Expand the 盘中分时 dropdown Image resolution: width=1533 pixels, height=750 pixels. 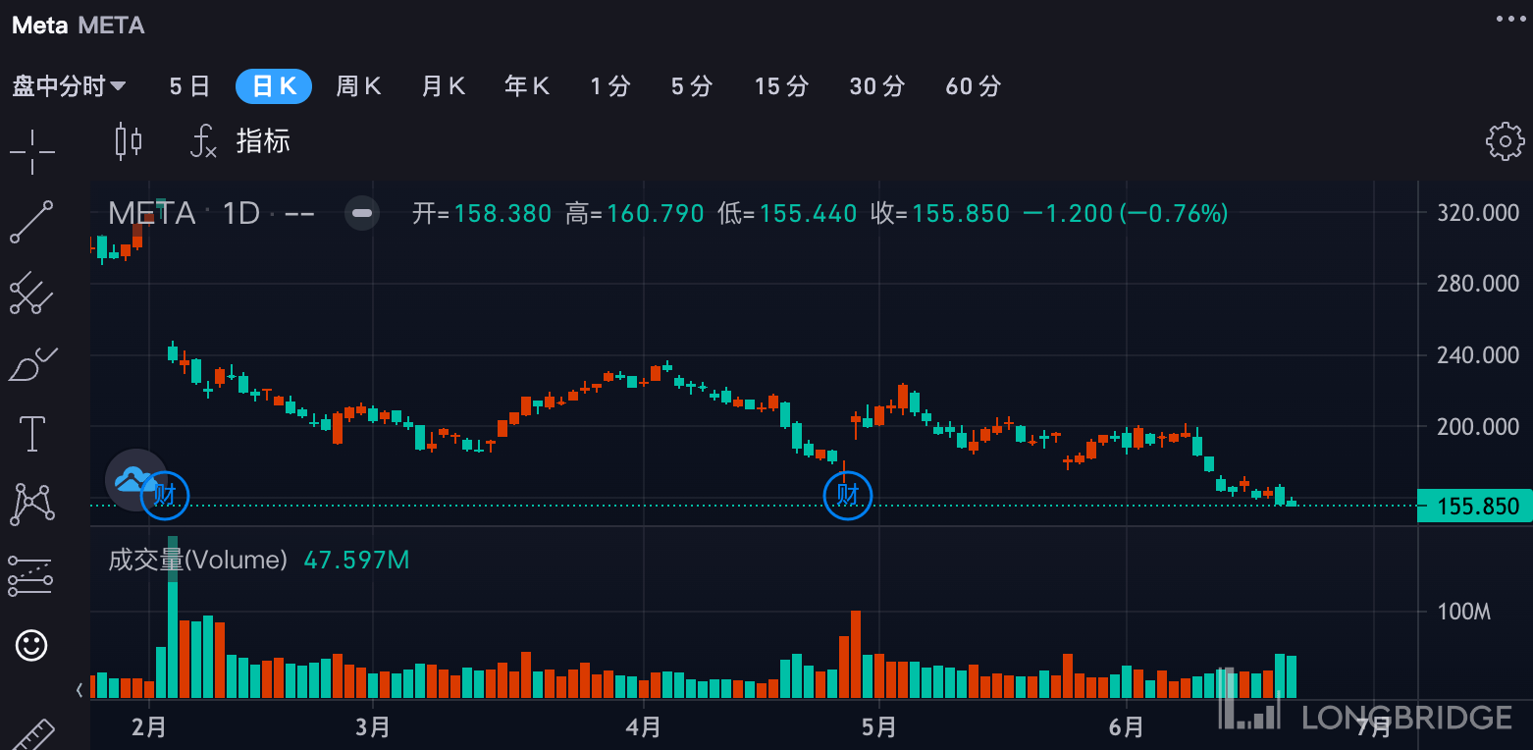(x=69, y=86)
